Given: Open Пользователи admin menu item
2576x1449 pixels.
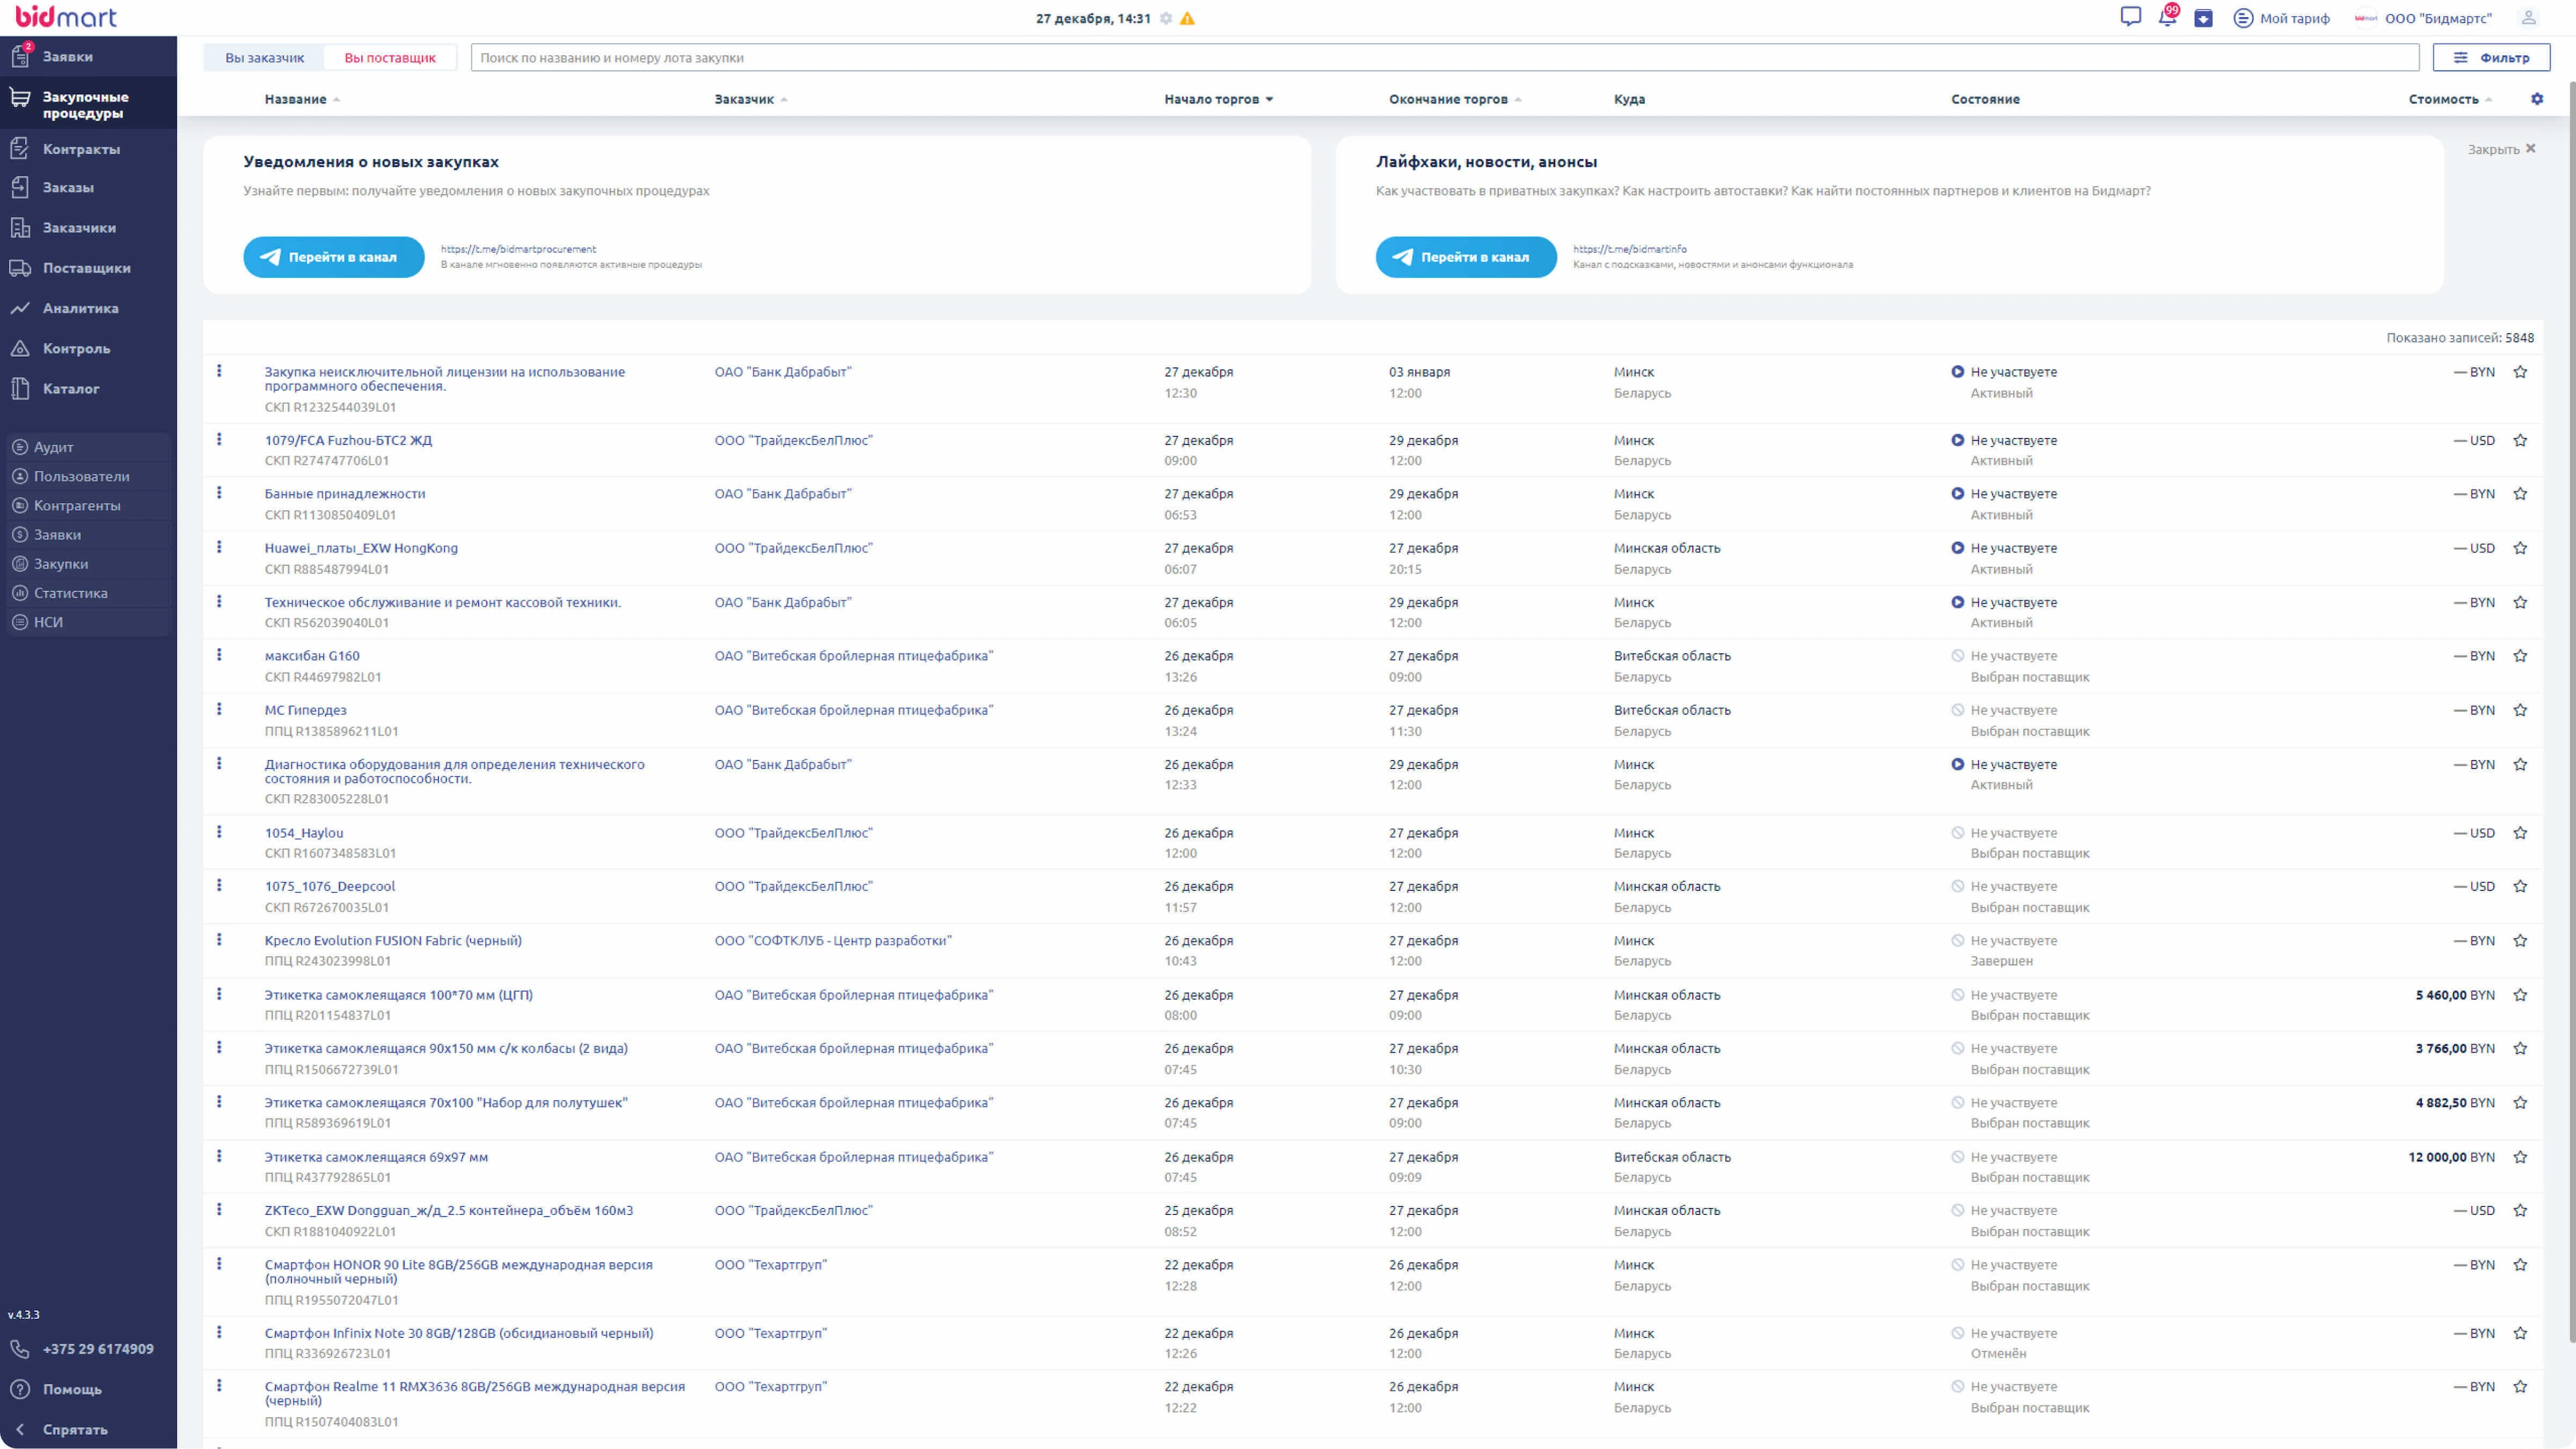Looking at the screenshot, I should 81,476.
